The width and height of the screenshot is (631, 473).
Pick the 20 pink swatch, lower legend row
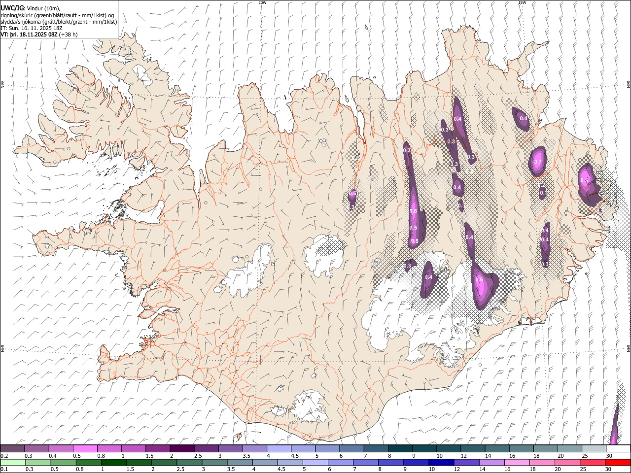pyautogui.click(x=567, y=462)
